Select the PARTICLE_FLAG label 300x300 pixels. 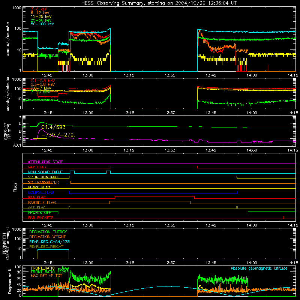point(42,202)
